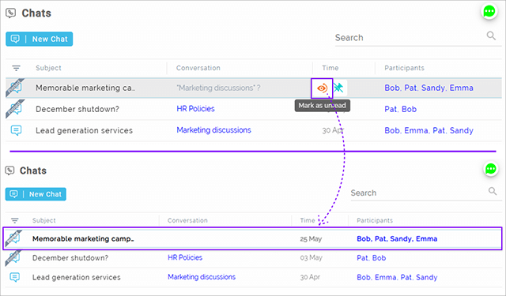Click chat icon of lower "Lead generation services" row
Image resolution: width=506 pixels, height=296 pixels.
15,277
